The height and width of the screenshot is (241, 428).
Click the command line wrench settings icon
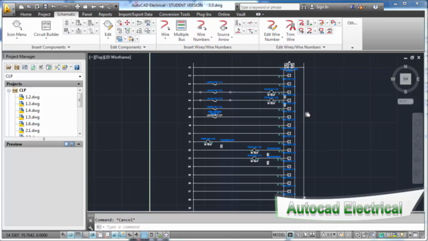tap(91, 227)
